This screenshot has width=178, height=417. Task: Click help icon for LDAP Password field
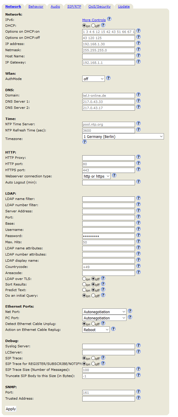click(138, 235)
